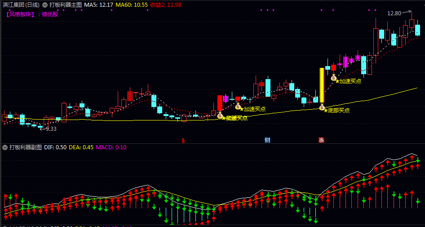
Task: Open sub-chart 打板利器副图 indicator dropdown
Action: pyautogui.click(x=5, y=147)
